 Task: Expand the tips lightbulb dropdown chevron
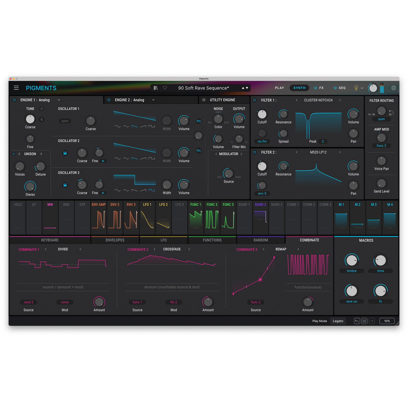point(362,88)
